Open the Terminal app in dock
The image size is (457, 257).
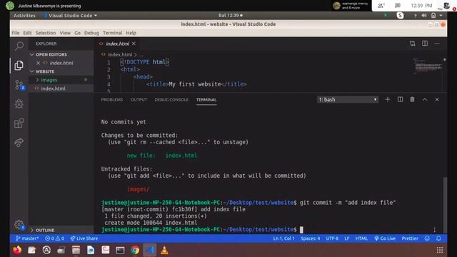120,250
